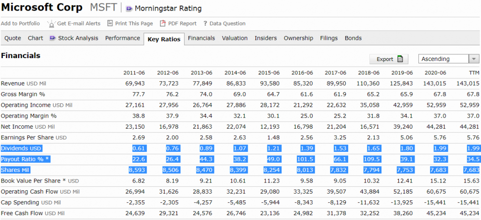Click the dropdown arrow next to Ascending
Image resolution: width=481 pixels, height=220 pixels.
[474, 59]
